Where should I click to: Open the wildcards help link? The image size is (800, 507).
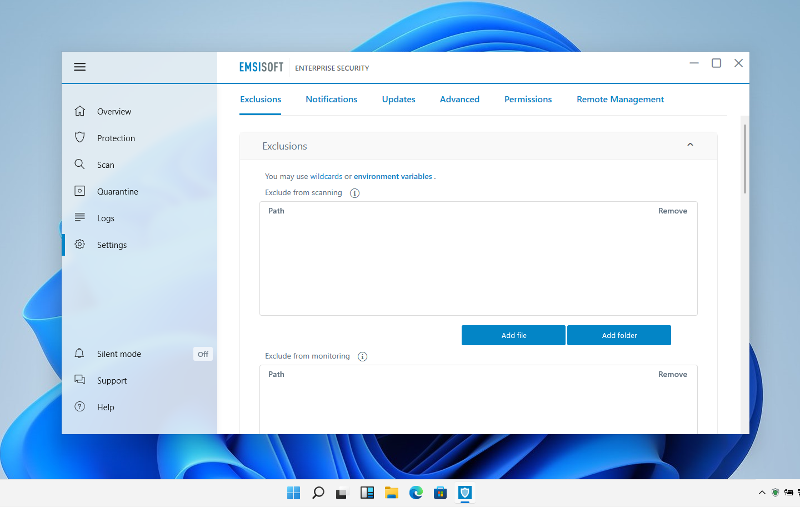(x=326, y=176)
